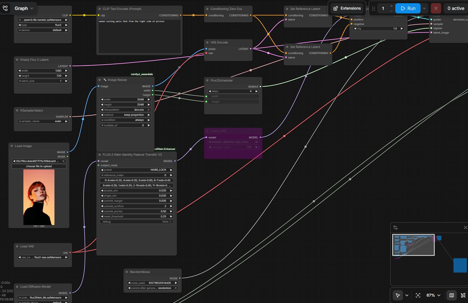
Task: Close the minimap panel with its X
Action: (x=465, y=228)
